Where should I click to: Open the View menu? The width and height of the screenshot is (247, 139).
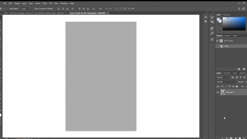(x=56, y=3)
